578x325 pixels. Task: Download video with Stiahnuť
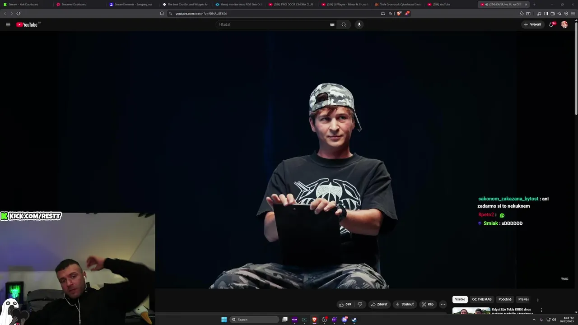click(x=405, y=304)
